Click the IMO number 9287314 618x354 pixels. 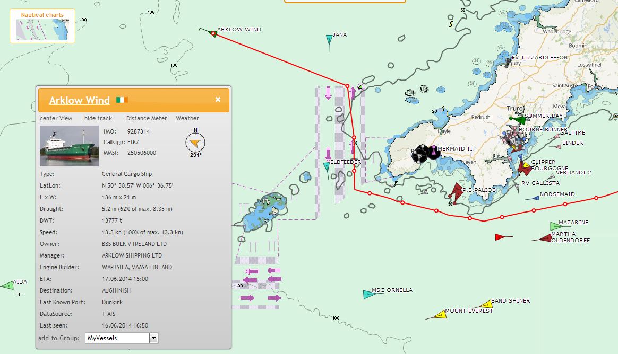139,131
